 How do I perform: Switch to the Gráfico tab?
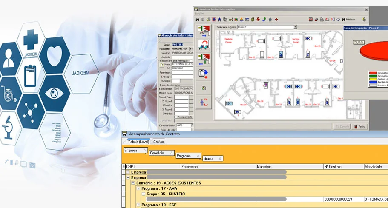tap(158, 142)
